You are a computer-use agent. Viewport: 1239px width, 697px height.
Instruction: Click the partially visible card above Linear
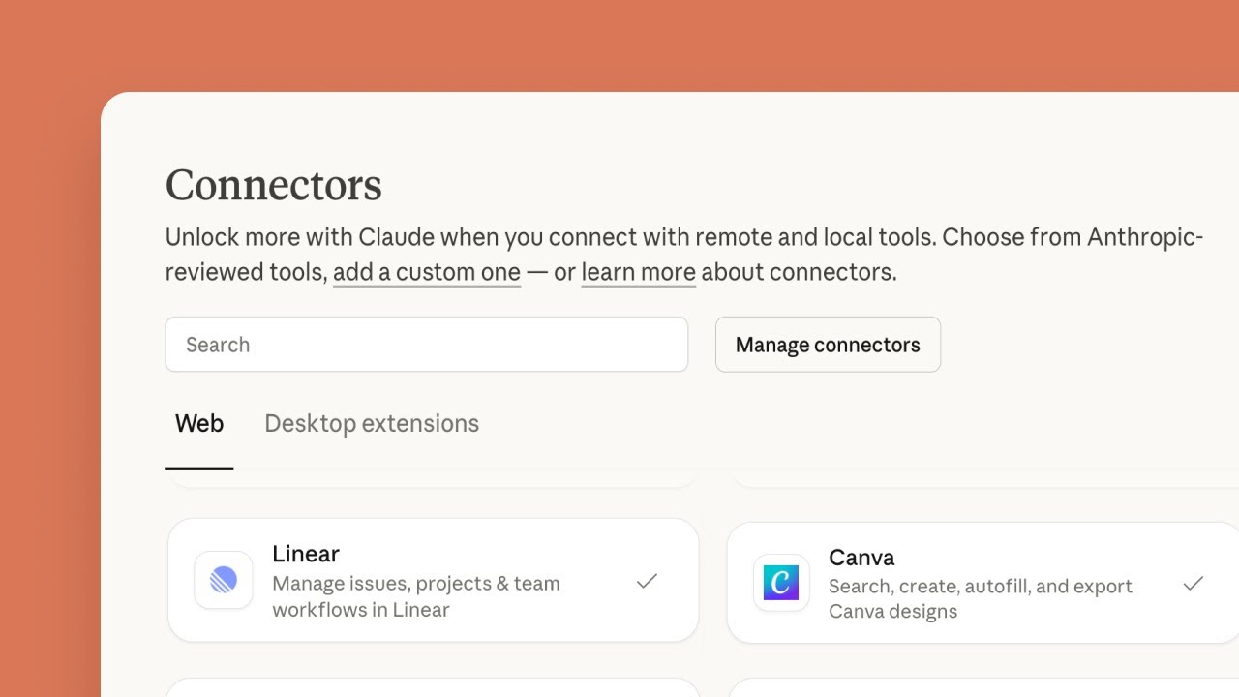click(x=434, y=479)
